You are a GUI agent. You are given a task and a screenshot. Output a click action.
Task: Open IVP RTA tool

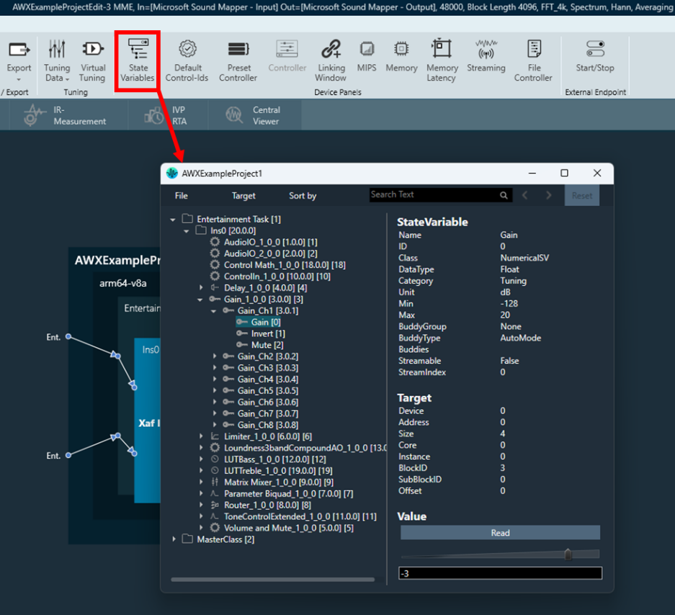166,115
